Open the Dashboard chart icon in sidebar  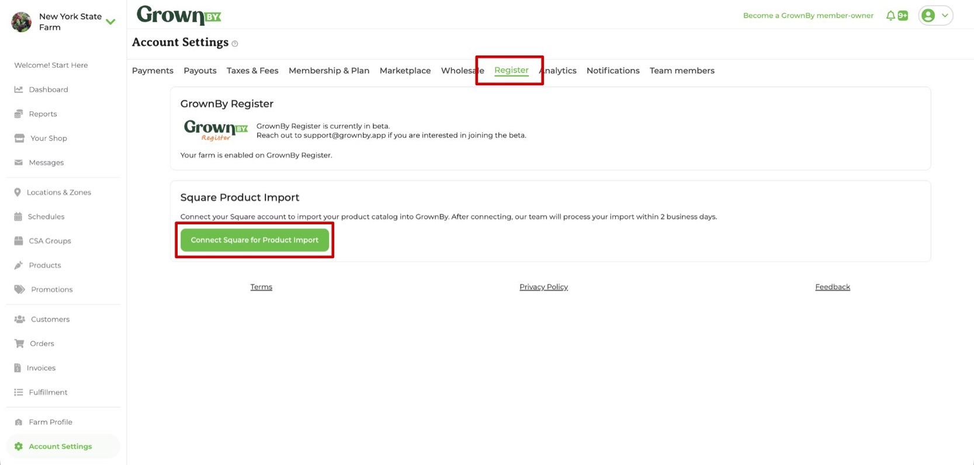point(19,89)
